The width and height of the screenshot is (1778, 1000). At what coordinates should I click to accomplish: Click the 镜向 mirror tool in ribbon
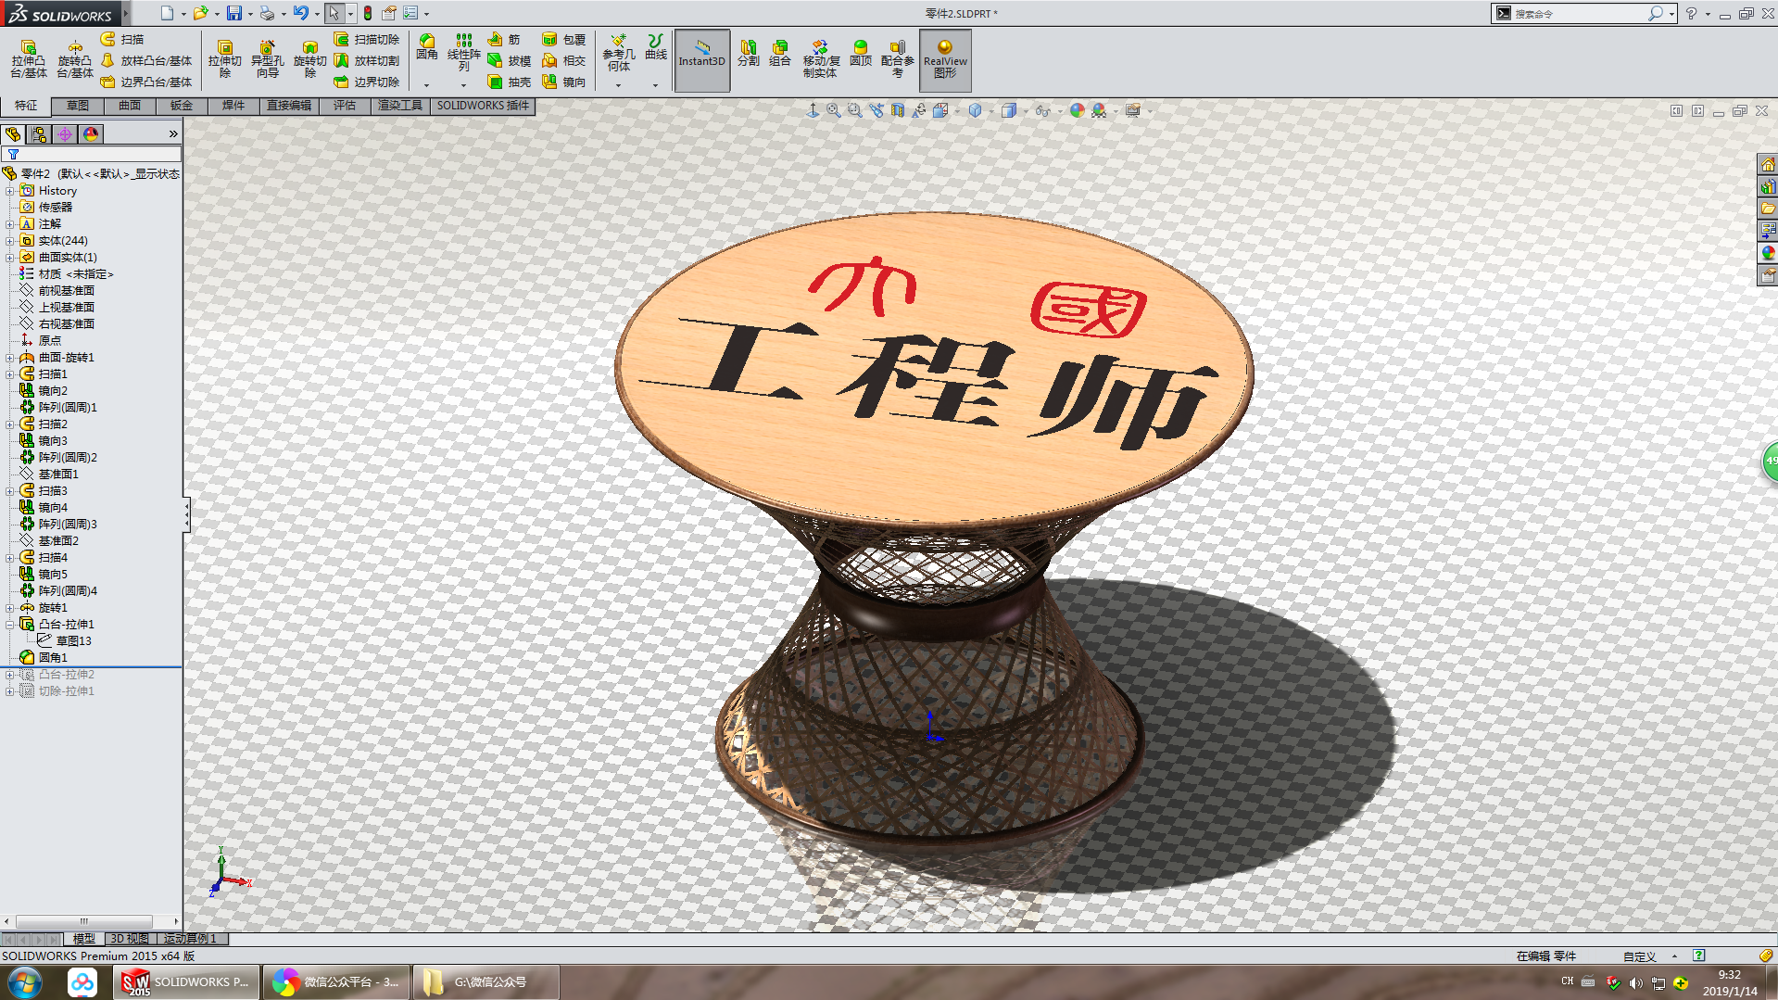click(564, 82)
